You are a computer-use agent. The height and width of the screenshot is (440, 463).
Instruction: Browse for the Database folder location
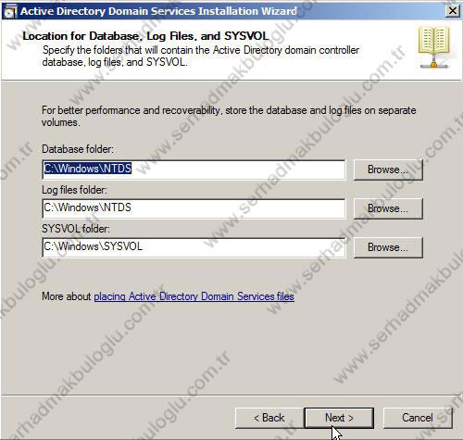pyautogui.click(x=388, y=170)
